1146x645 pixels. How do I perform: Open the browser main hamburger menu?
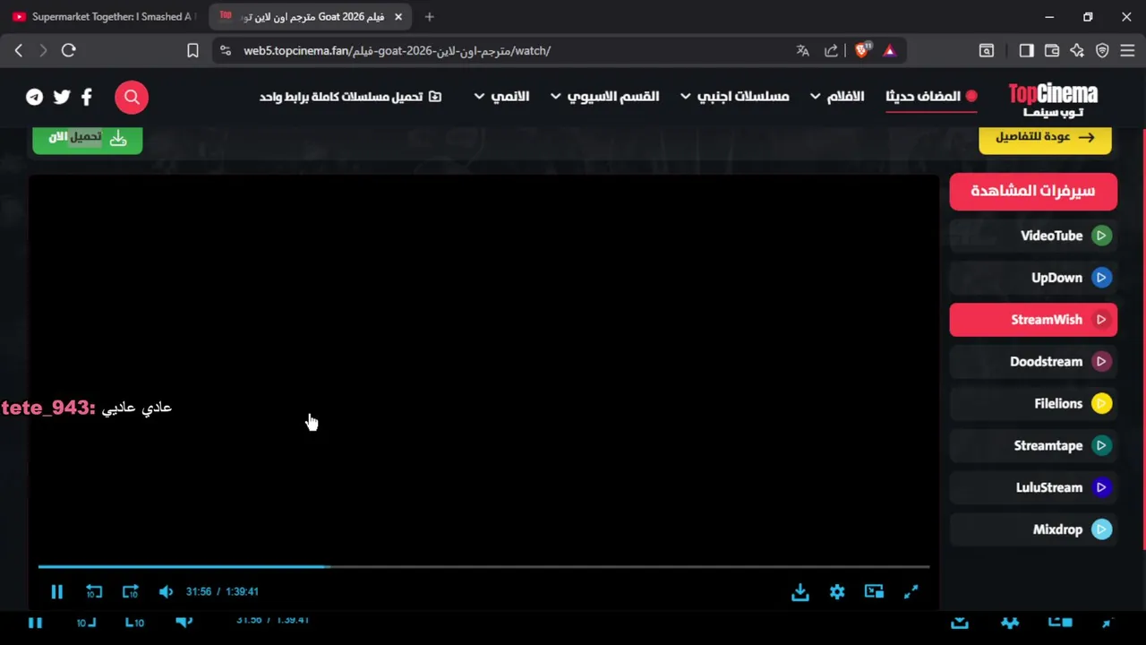1127,51
